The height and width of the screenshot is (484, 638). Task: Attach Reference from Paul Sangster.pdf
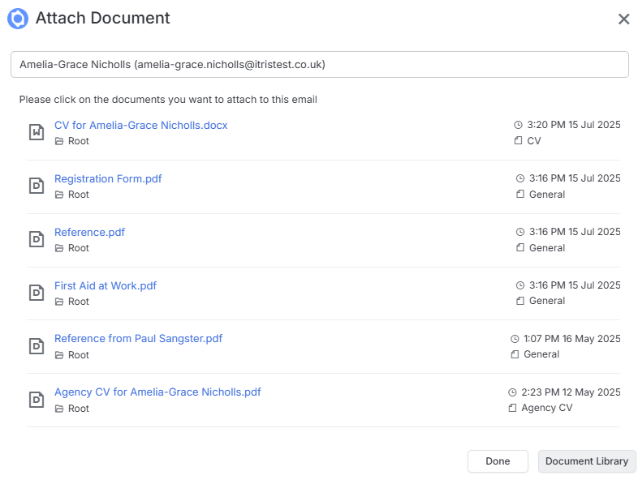pos(138,339)
